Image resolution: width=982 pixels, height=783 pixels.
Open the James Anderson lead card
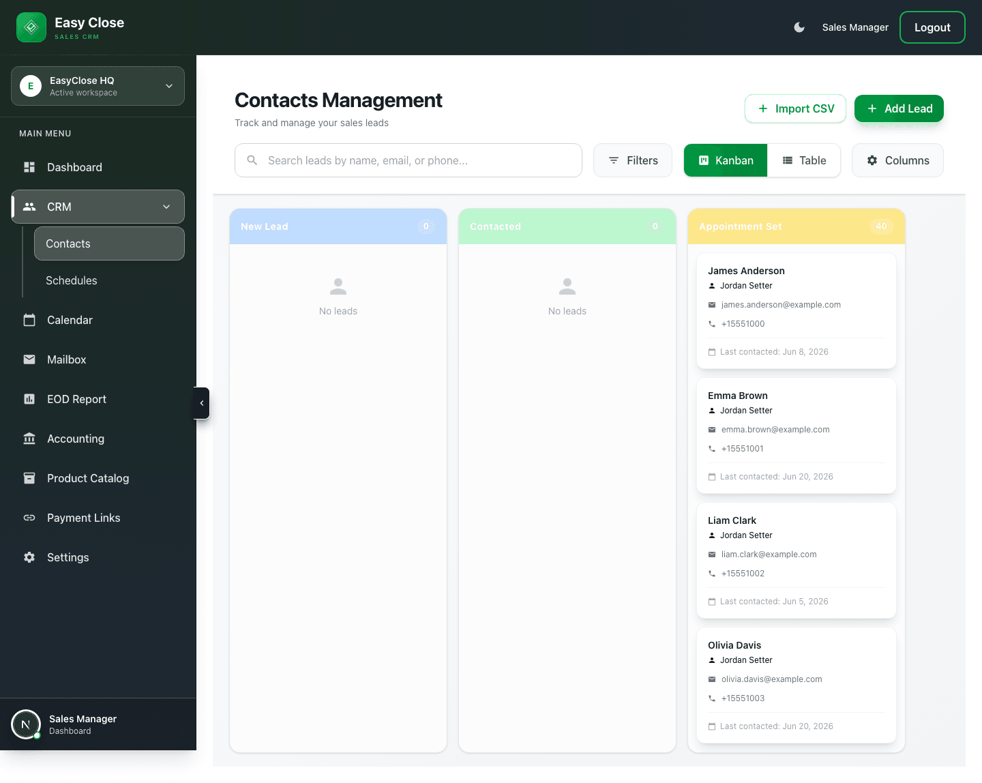point(797,311)
